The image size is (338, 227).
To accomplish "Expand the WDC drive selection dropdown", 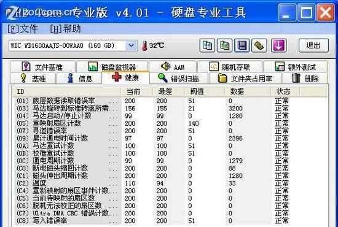I will tap(132, 45).
